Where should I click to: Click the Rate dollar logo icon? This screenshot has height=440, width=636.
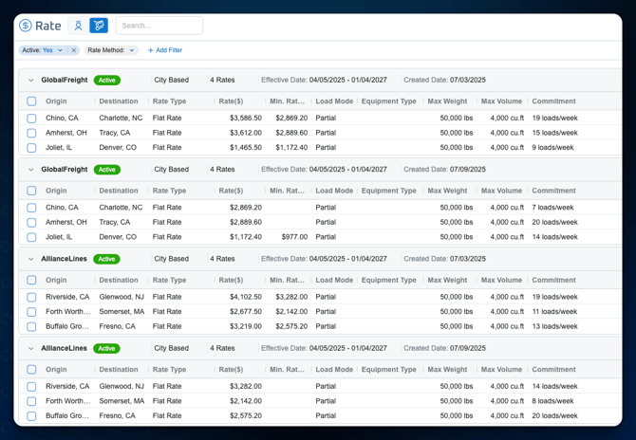(26, 26)
